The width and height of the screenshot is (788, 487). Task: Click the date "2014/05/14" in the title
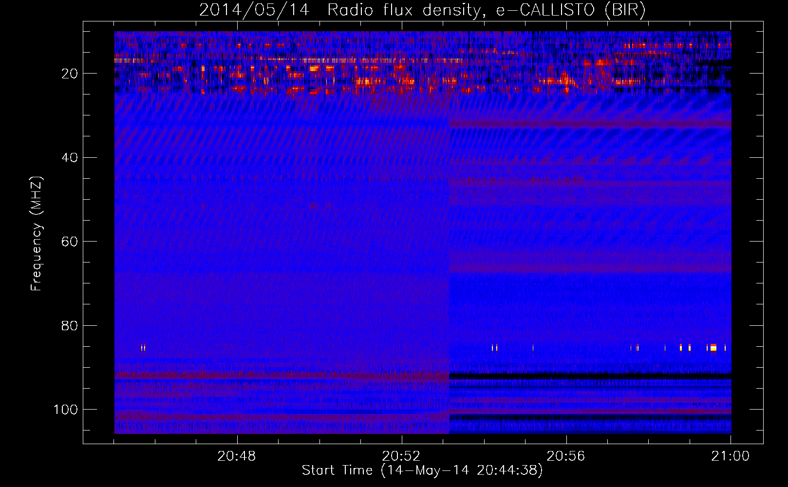tap(254, 10)
